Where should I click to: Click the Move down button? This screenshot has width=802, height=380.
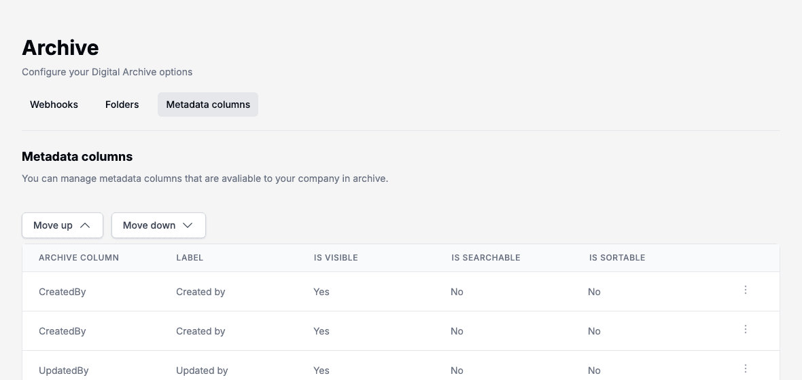pos(158,225)
